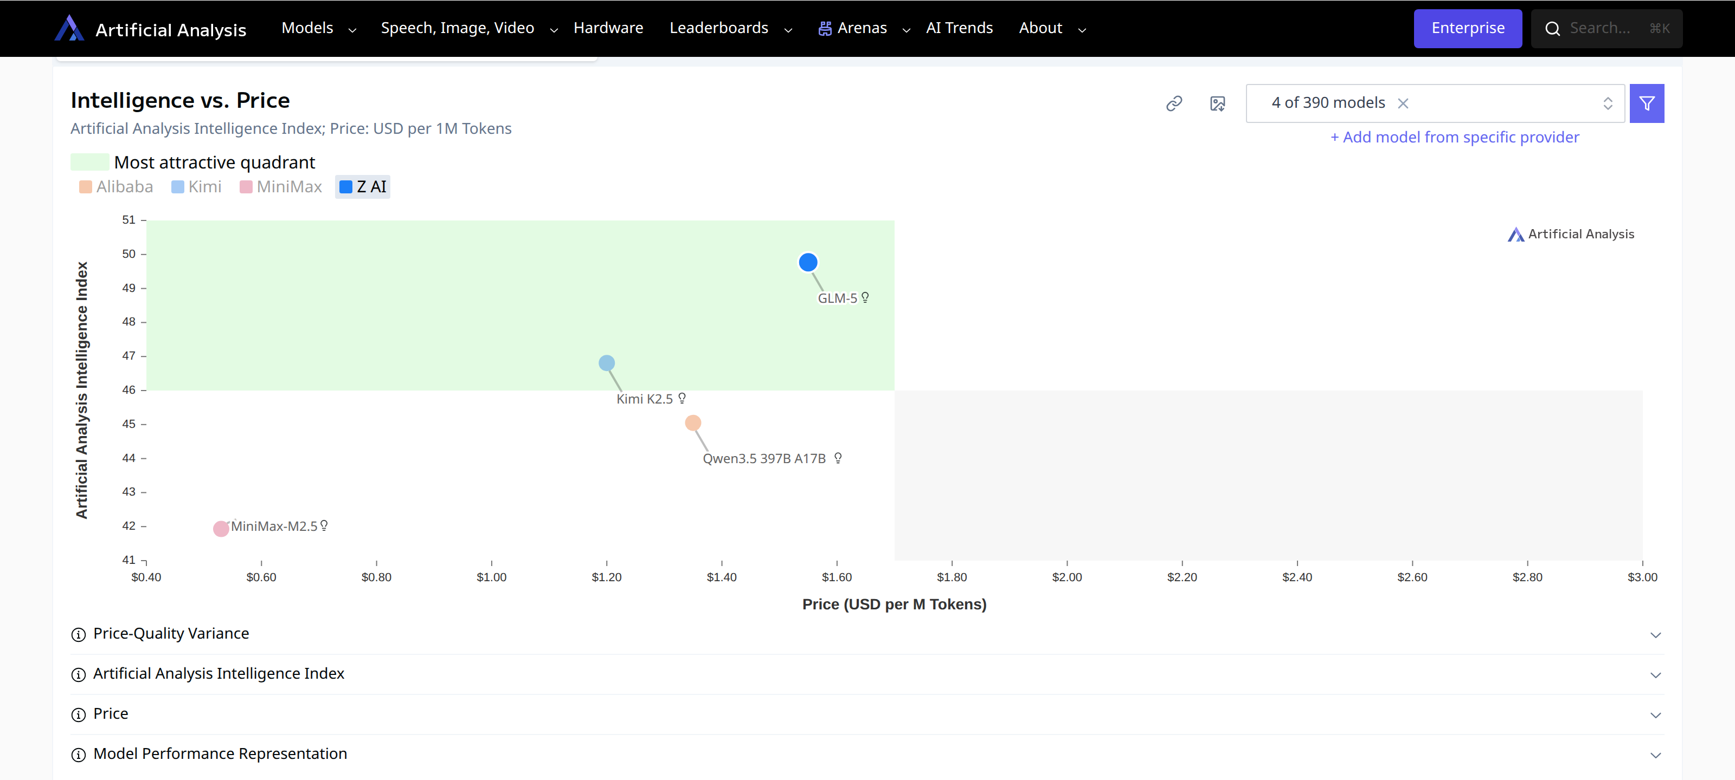The height and width of the screenshot is (780, 1735).
Task: Click the Z AI blue color swatch
Action: 345,187
